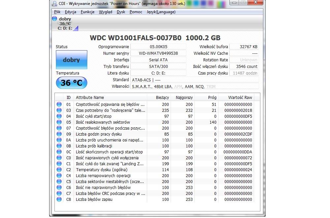
Task: Click status orb for attribute C2
Action: point(59,170)
